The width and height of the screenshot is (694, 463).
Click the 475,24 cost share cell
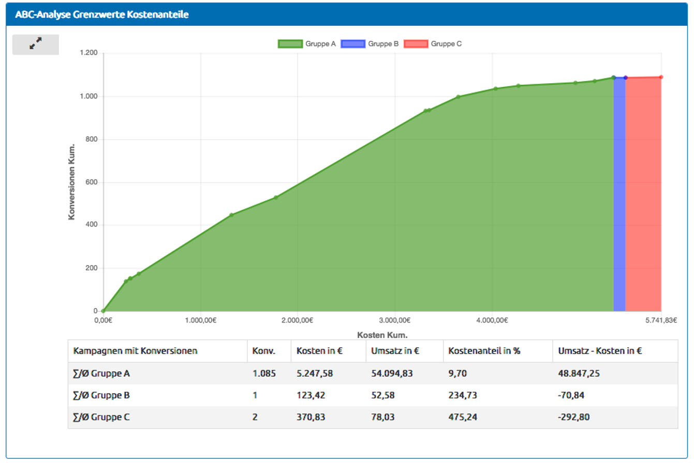coord(462,418)
